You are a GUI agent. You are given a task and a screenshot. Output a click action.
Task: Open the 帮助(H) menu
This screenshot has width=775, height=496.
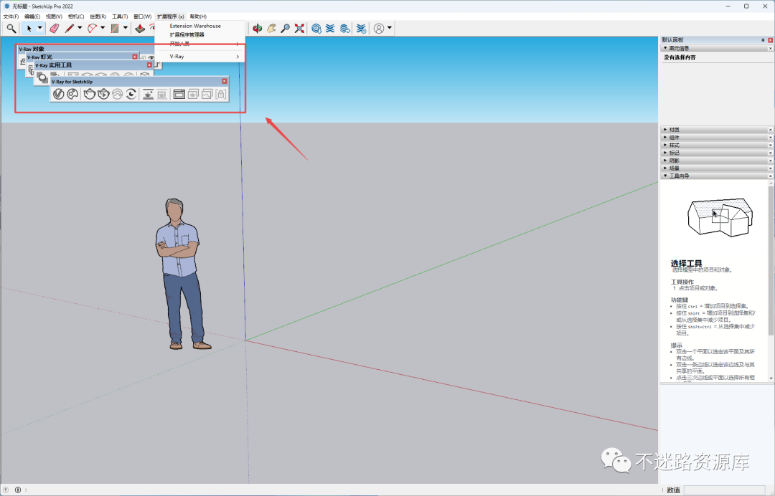pyautogui.click(x=198, y=16)
